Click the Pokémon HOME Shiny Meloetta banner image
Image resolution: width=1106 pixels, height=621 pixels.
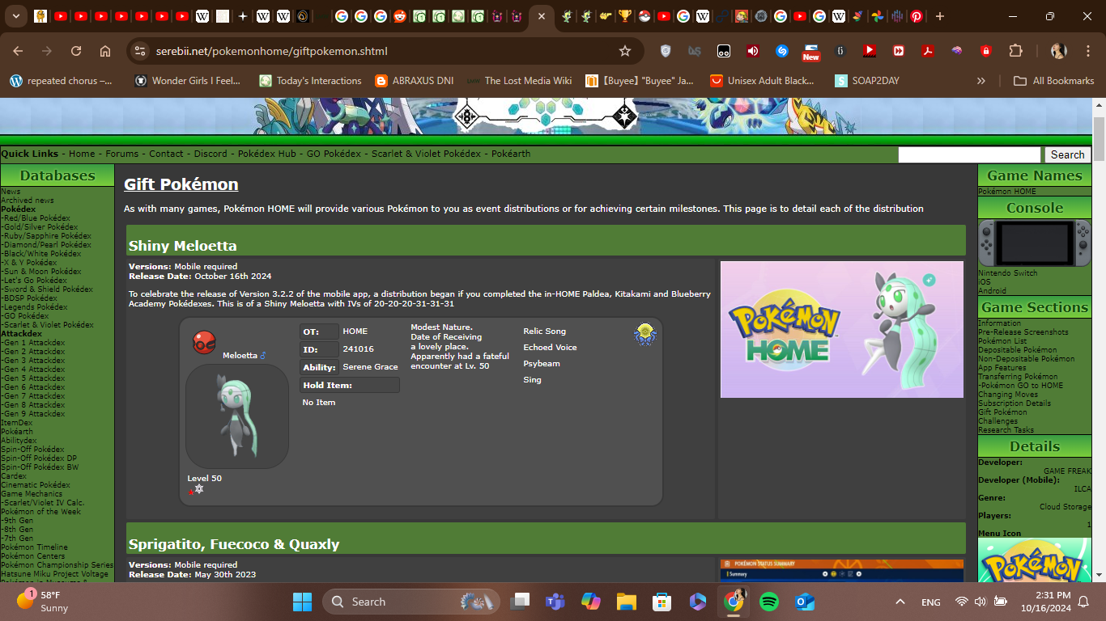click(x=842, y=329)
